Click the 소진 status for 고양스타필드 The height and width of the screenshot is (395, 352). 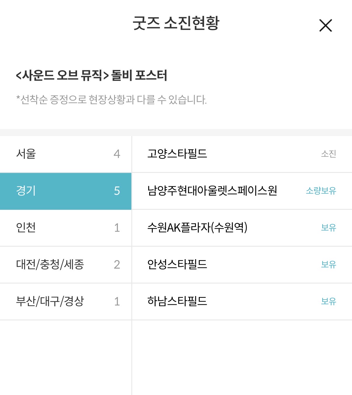(329, 154)
